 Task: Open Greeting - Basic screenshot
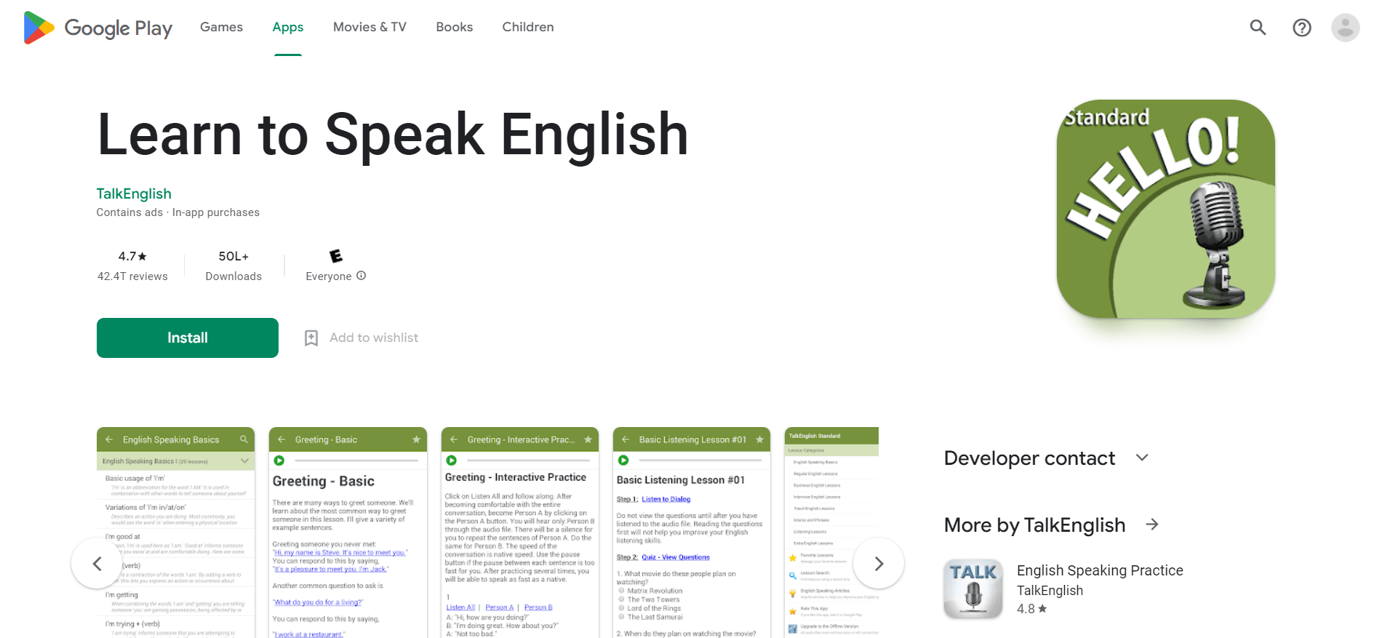pos(348,533)
